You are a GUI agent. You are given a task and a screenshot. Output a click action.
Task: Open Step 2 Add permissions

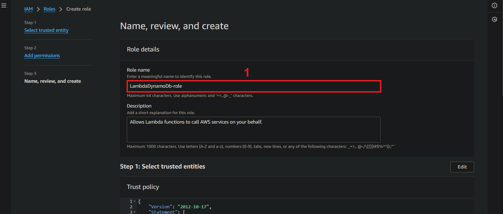coord(42,56)
